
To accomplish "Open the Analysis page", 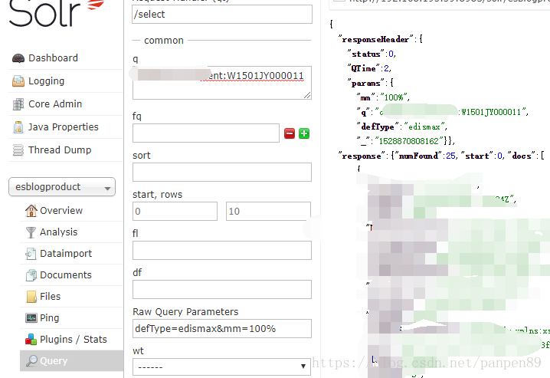I will (58, 232).
